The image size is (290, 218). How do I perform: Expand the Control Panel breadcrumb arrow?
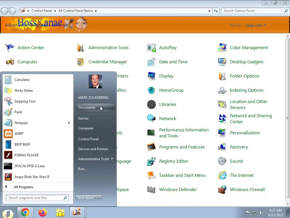55,11
